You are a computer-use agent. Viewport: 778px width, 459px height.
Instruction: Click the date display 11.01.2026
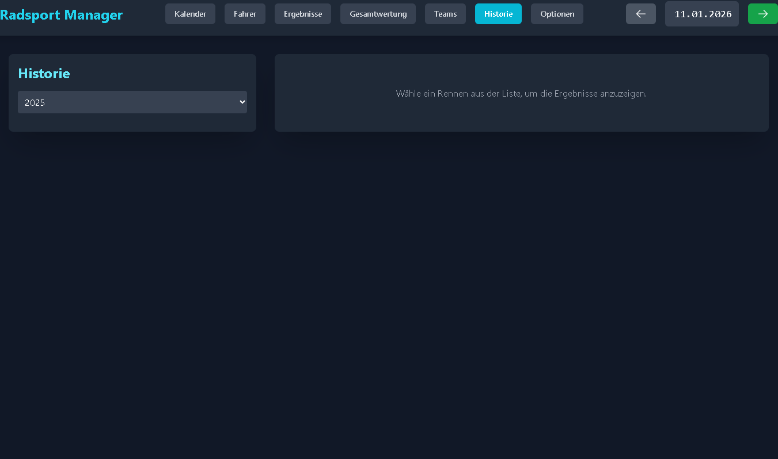click(701, 14)
